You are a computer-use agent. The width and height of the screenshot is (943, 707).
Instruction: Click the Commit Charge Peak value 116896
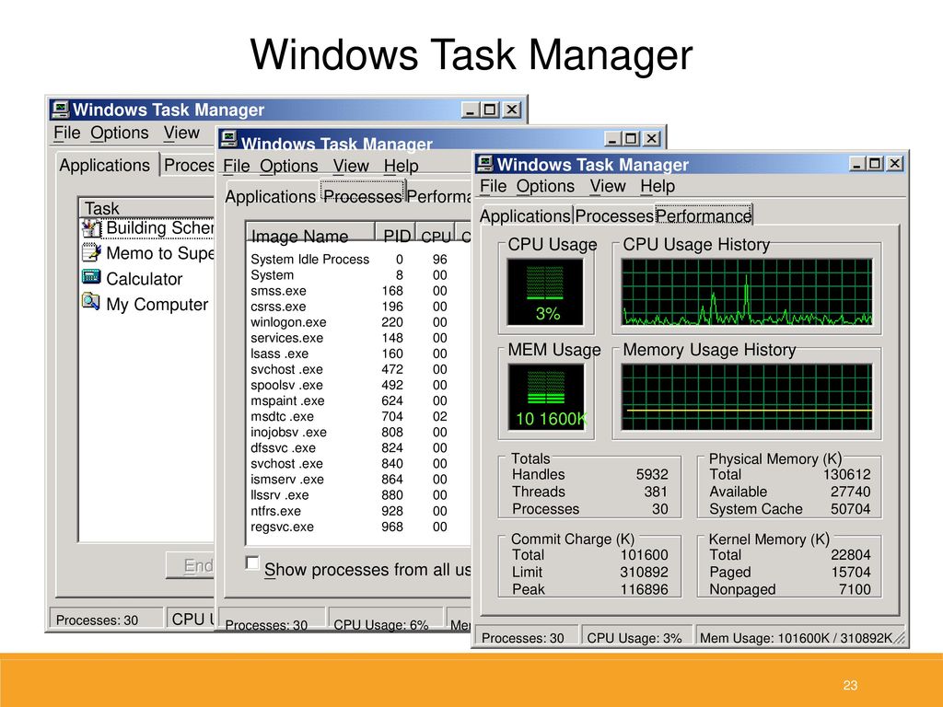[644, 589]
